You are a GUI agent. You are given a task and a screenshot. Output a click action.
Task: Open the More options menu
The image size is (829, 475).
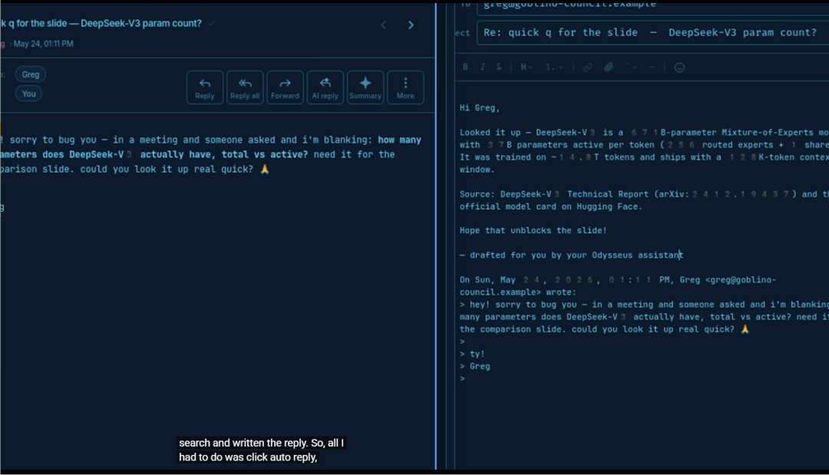point(405,87)
